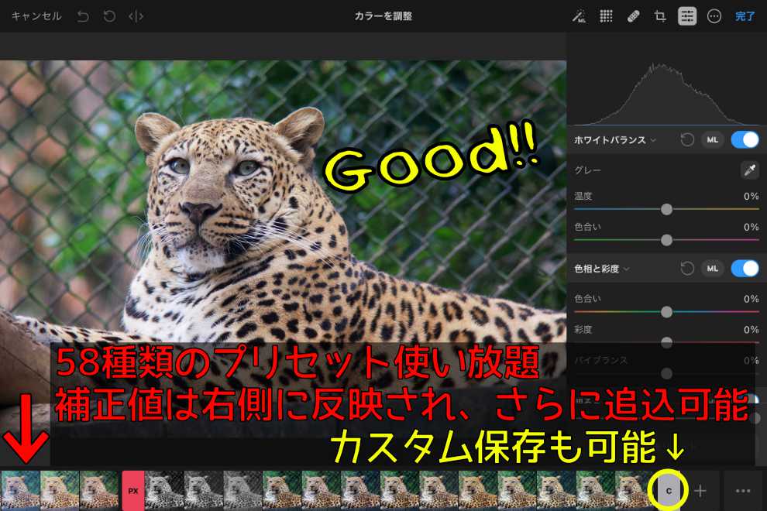Select the gray C custom preset group
This screenshot has height=511, width=767.
point(669,491)
